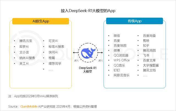Click the 腾讯文档 list item
176x111 pixels.
pyautogui.click(x=149, y=70)
